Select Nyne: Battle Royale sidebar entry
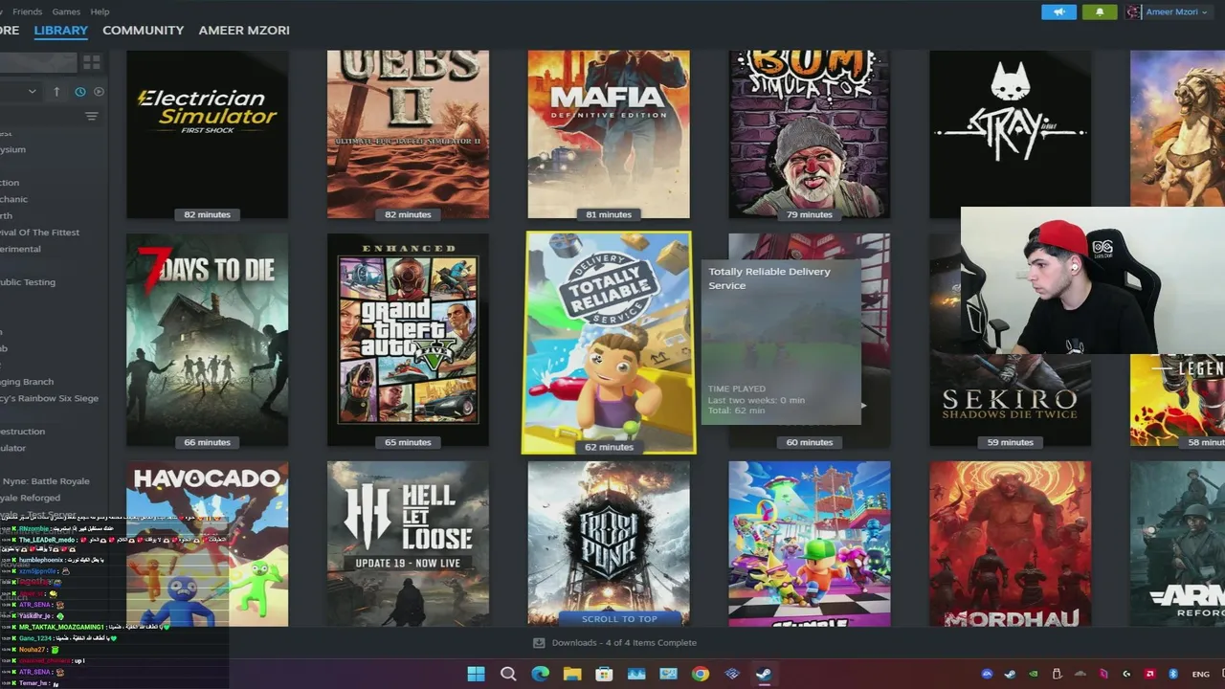 coord(45,481)
